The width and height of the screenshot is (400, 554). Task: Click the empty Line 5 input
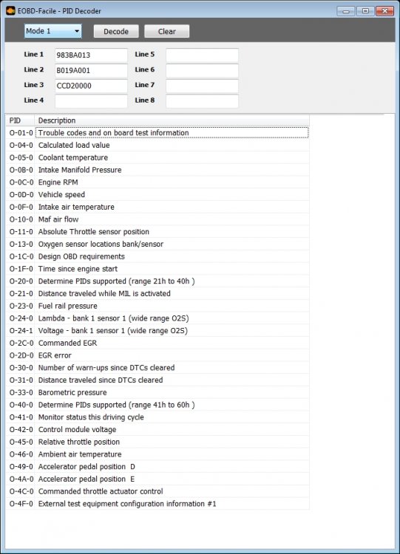pyautogui.click(x=203, y=55)
